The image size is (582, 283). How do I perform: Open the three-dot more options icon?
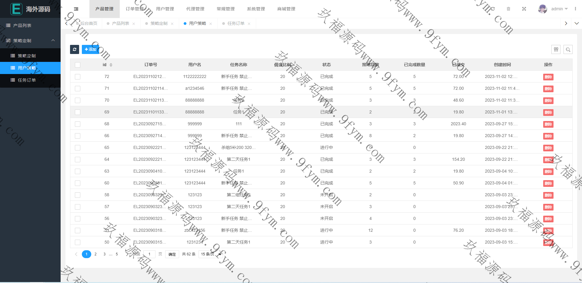click(x=575, y=9)
